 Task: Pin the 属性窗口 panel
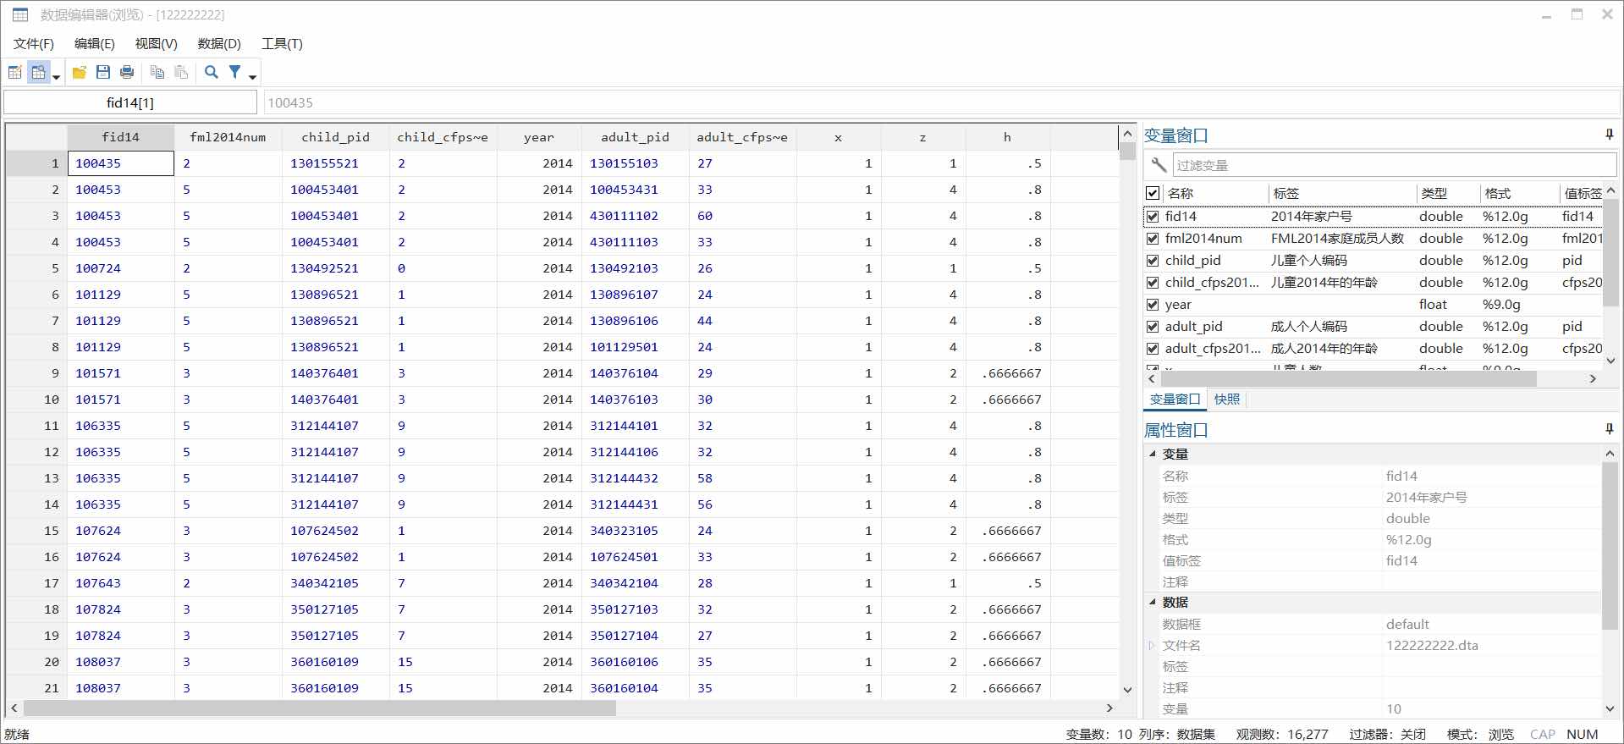(1609, 430)
